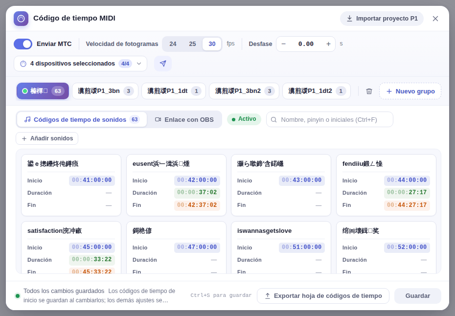The width and height of the screenshot is (455, 316).
Task: Select the active group with 63 items
Action: point(43,91)
